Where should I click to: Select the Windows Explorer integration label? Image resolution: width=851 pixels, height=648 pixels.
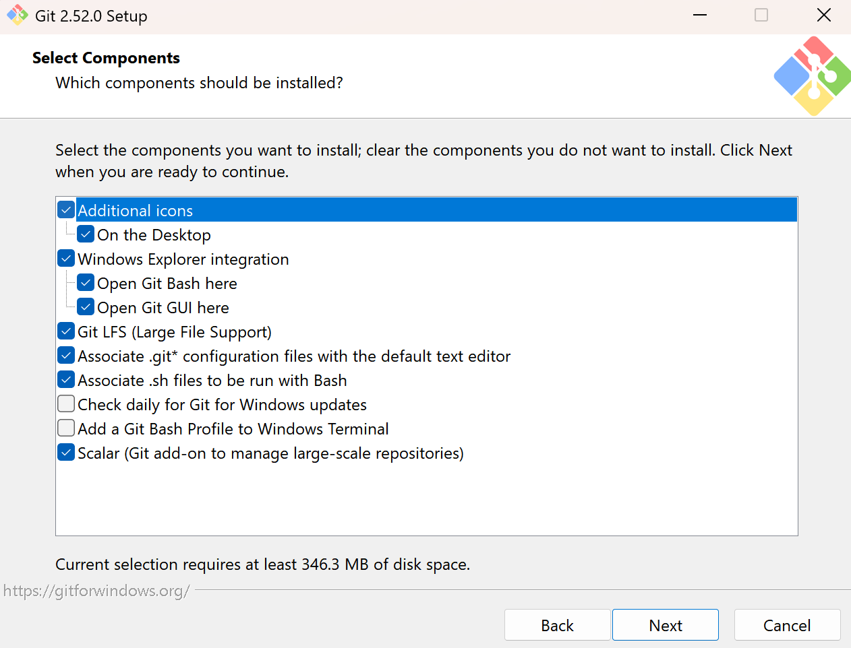(183, 259)
